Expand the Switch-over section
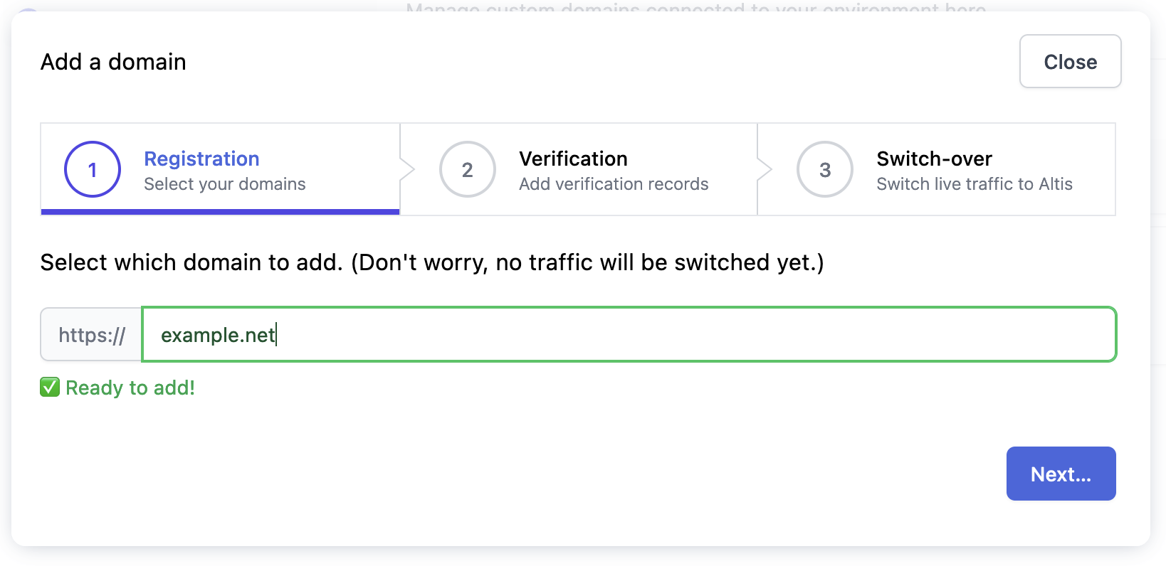Viewport: 1166px width, 566px height. [934, 159]
